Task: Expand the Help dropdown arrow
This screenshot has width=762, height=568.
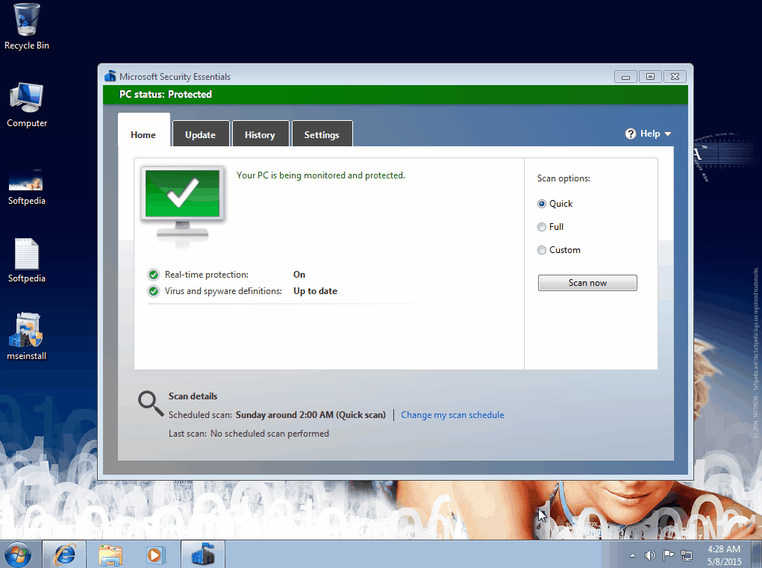Action: point(668,134)
